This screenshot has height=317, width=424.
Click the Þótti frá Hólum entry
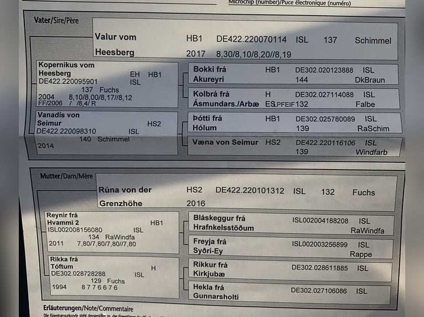tap(208, 123)
